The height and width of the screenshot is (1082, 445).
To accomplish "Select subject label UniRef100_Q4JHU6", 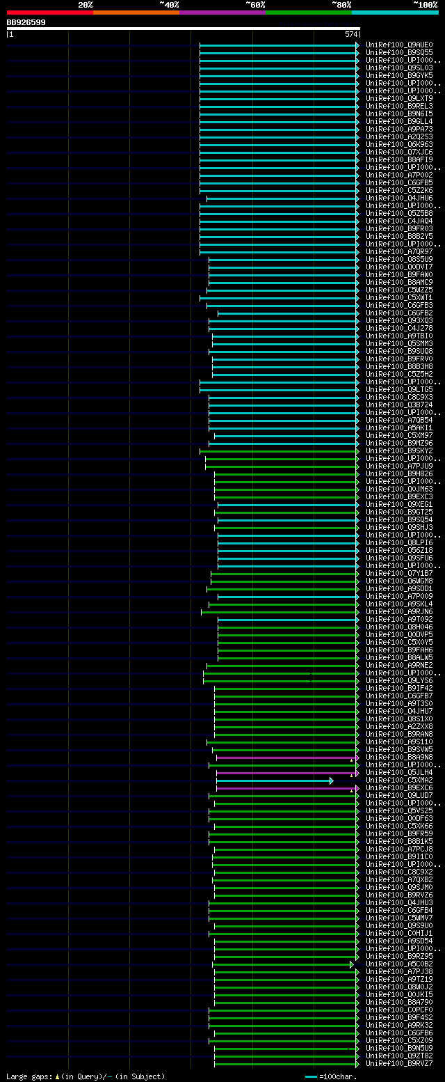I will (399, 198).
